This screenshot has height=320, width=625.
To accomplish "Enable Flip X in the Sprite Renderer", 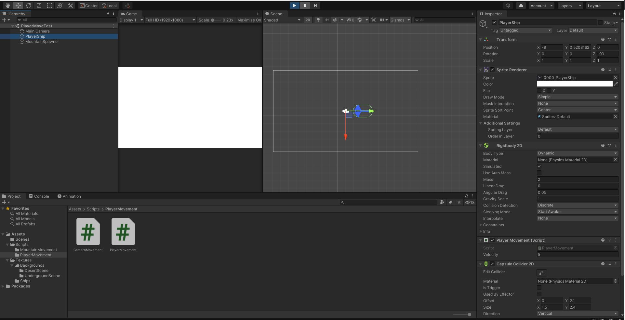I will pyautogui.click(x=539, y=90).
